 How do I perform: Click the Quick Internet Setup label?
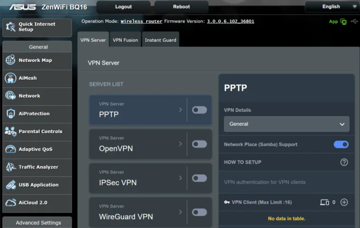click(37, 27)
